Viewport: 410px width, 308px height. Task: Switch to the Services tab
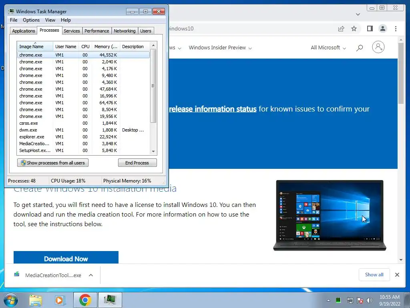pyautogui.click(x=72, y=31)
